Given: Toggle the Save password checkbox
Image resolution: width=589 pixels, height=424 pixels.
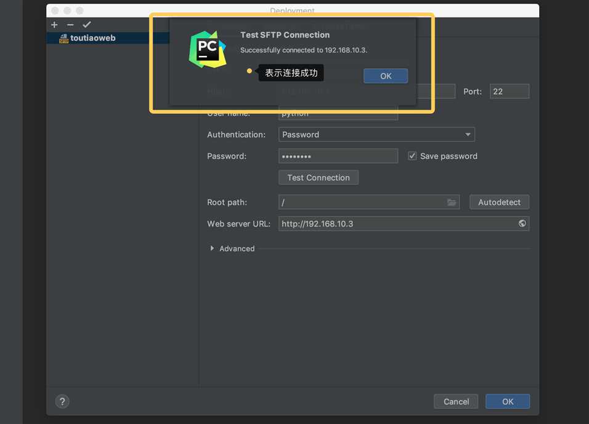Looking at the screenshot, I should click(x=412, y=156).
